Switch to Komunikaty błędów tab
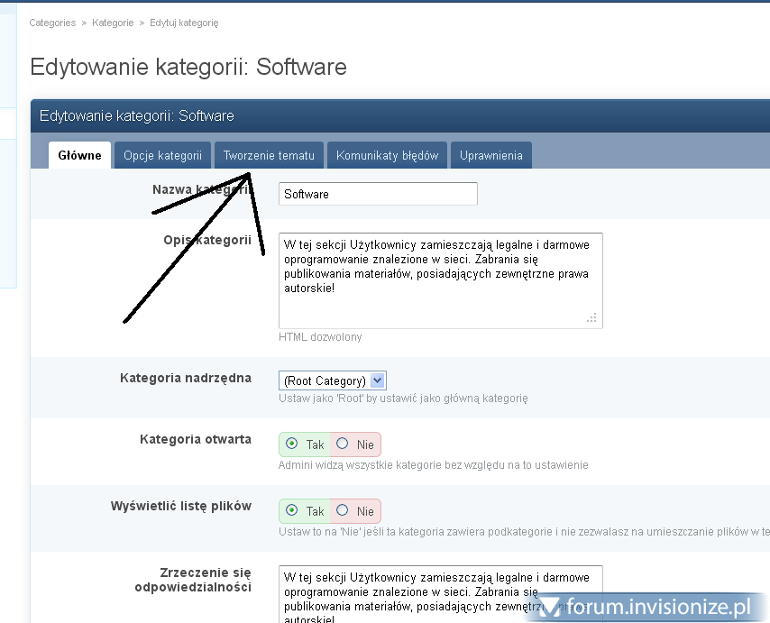The height and width of the screenshot is (623, 770). pos(387,155)
